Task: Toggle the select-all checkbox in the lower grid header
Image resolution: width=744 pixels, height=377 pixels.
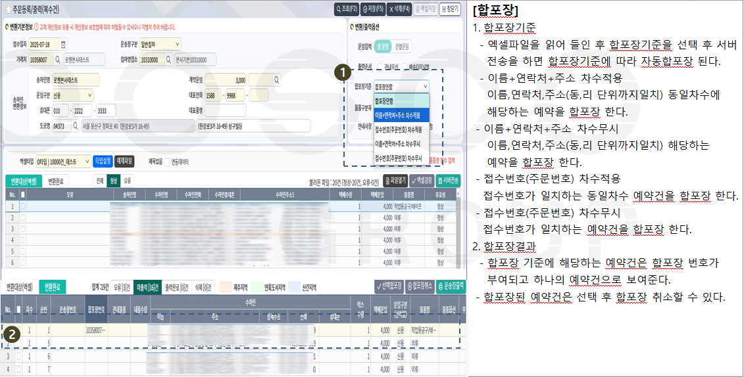Action: click(x=20, y=310)
